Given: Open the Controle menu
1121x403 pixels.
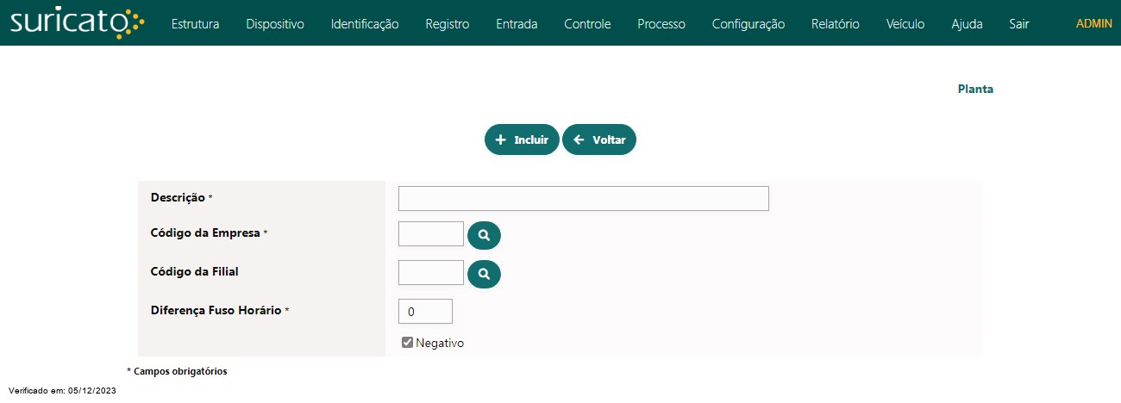Looking at the screenshot, I should pyautogui.click(x=587, y=24).
